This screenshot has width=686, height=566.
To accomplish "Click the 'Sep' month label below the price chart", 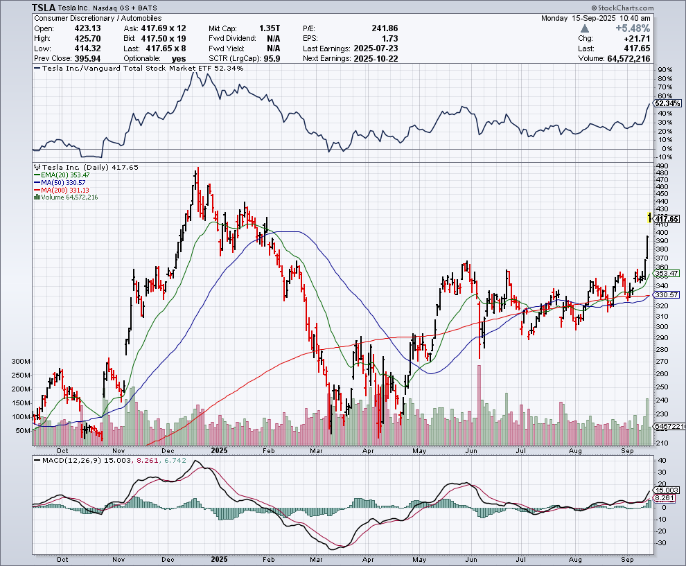I will click(x=627, y=450).
